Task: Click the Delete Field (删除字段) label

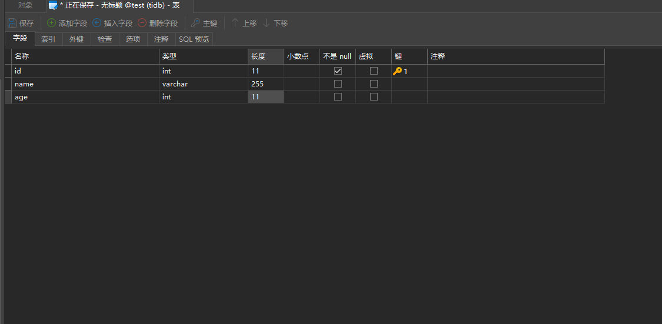Action: (x=164, y=23)
